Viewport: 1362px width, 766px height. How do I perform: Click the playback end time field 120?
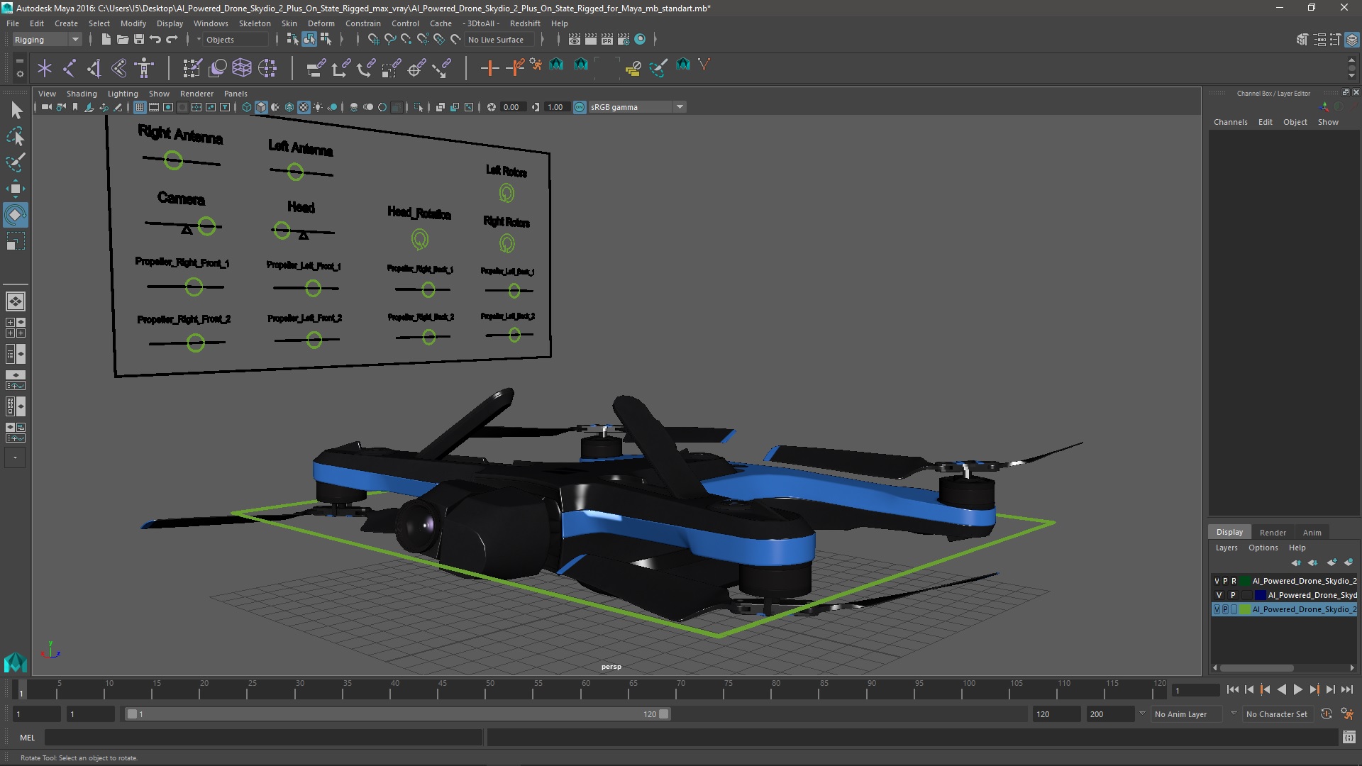[x=1056, y=714]
